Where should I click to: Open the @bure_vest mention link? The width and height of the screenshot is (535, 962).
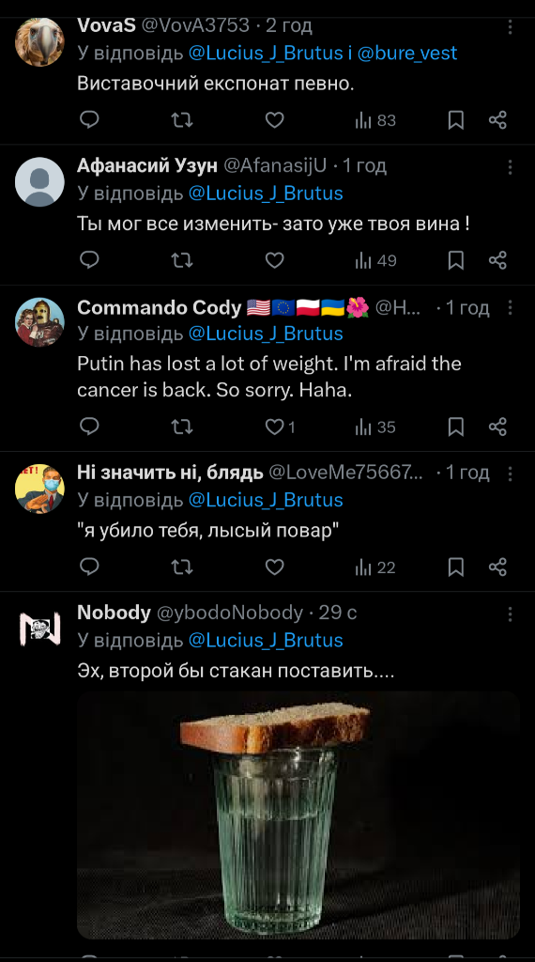click(x=407, y=53)
